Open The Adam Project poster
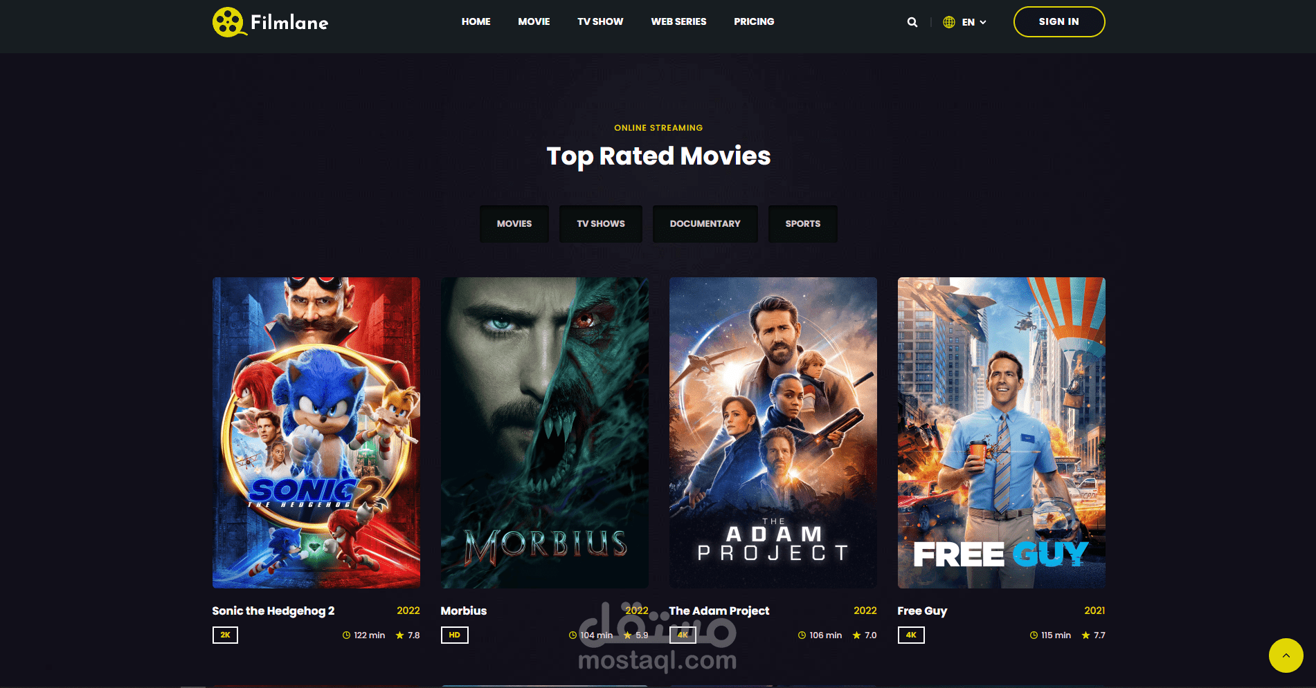Screen dimensions: 1316x688 (773, 433)
